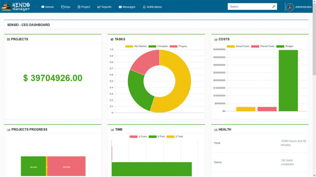The height and width of the screenshot is (177, 316).
Task: Click the gear icon beside the TASKS panel title
Action: 112,39
